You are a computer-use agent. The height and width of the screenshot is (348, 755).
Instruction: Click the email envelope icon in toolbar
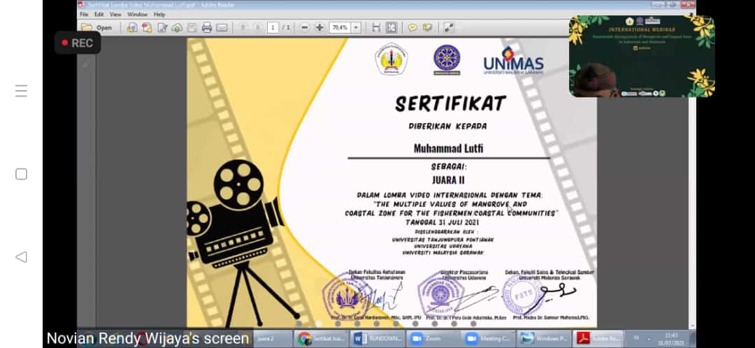tap(222, 27)
